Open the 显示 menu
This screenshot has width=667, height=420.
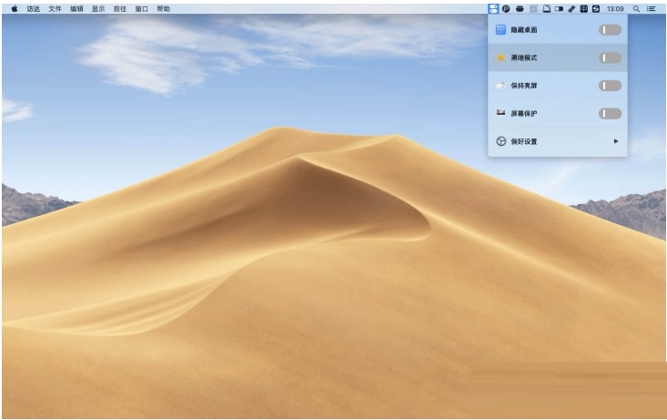tap(98, 9)
